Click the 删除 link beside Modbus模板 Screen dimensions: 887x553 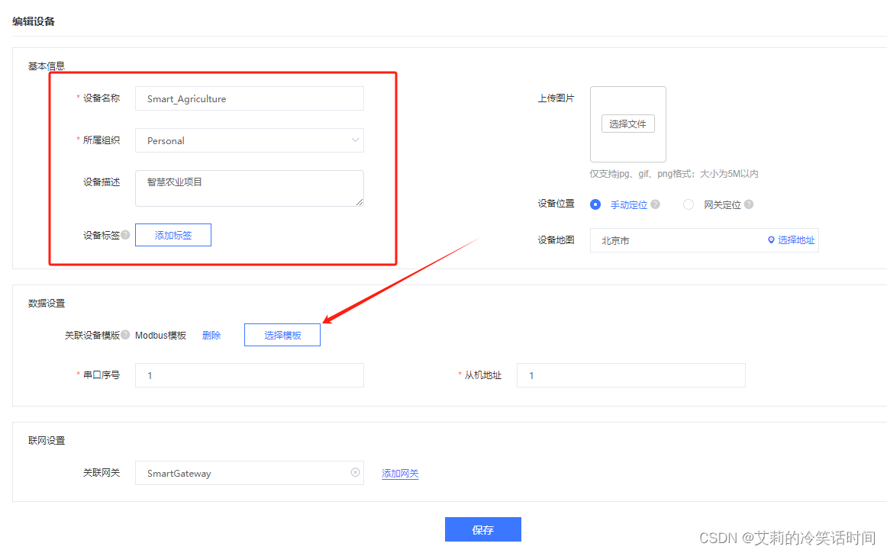(211, 336)
